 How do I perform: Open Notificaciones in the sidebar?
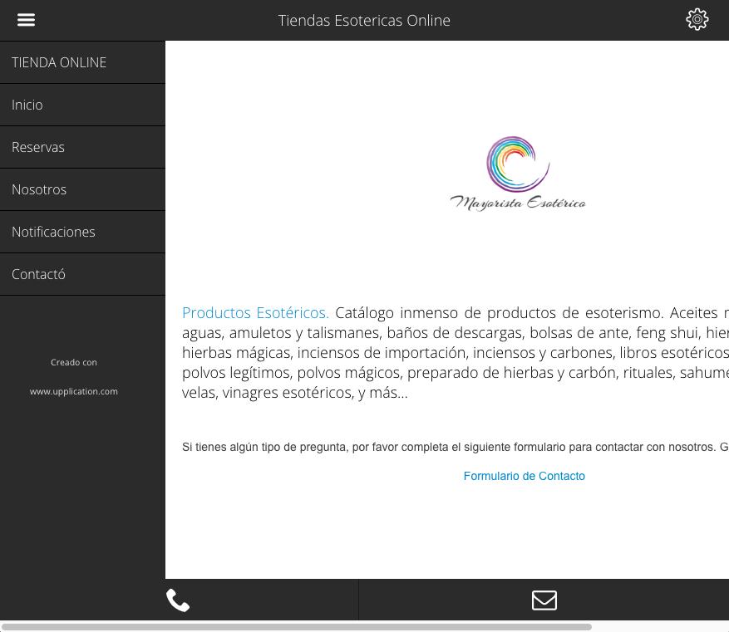[x=83, y=232]
